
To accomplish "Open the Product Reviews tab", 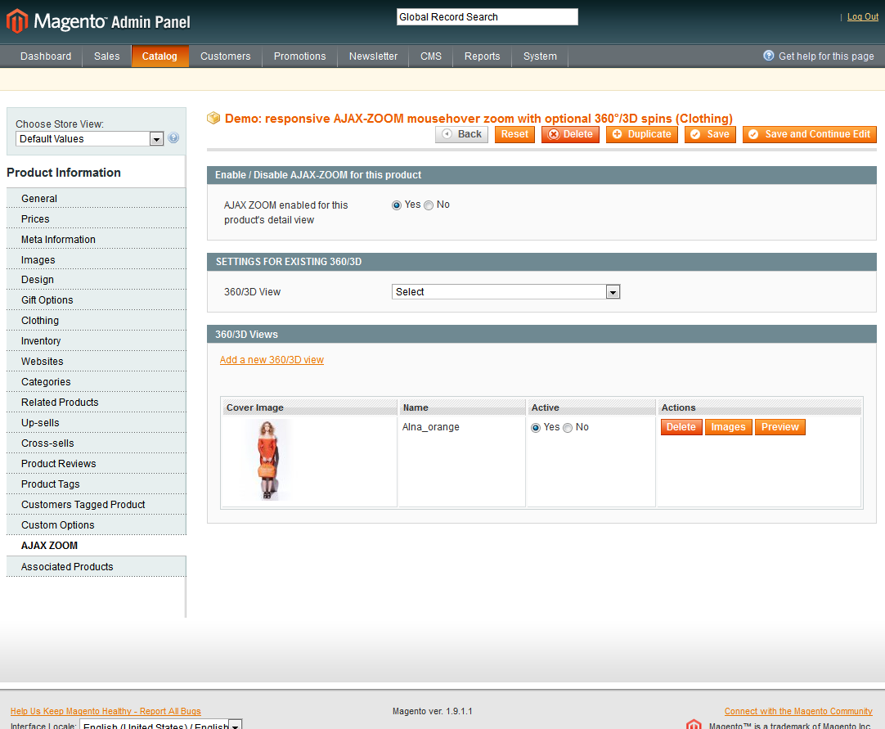I will (x=96, y=464).
